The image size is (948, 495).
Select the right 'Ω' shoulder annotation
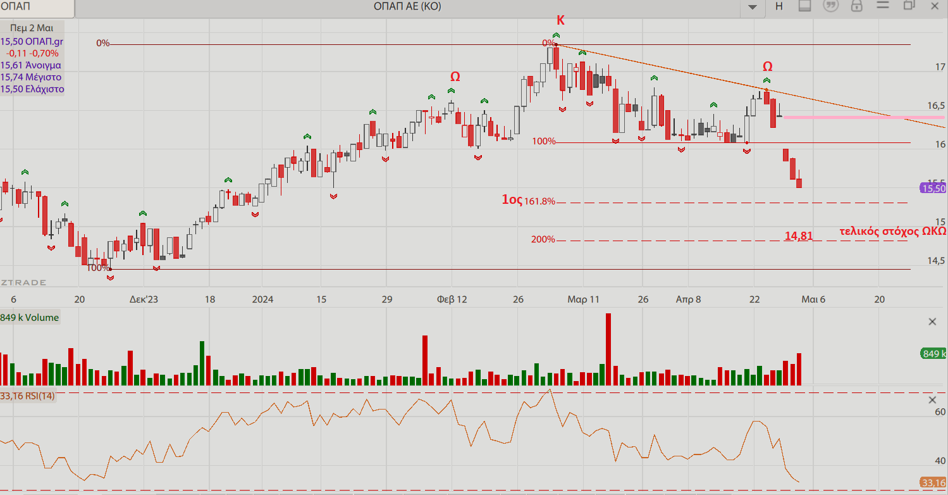pos(767,66)
